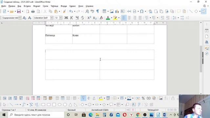Toggle Underline formatting (Ч)
This screenshot has height=118, width=210.
click(77, 18)
